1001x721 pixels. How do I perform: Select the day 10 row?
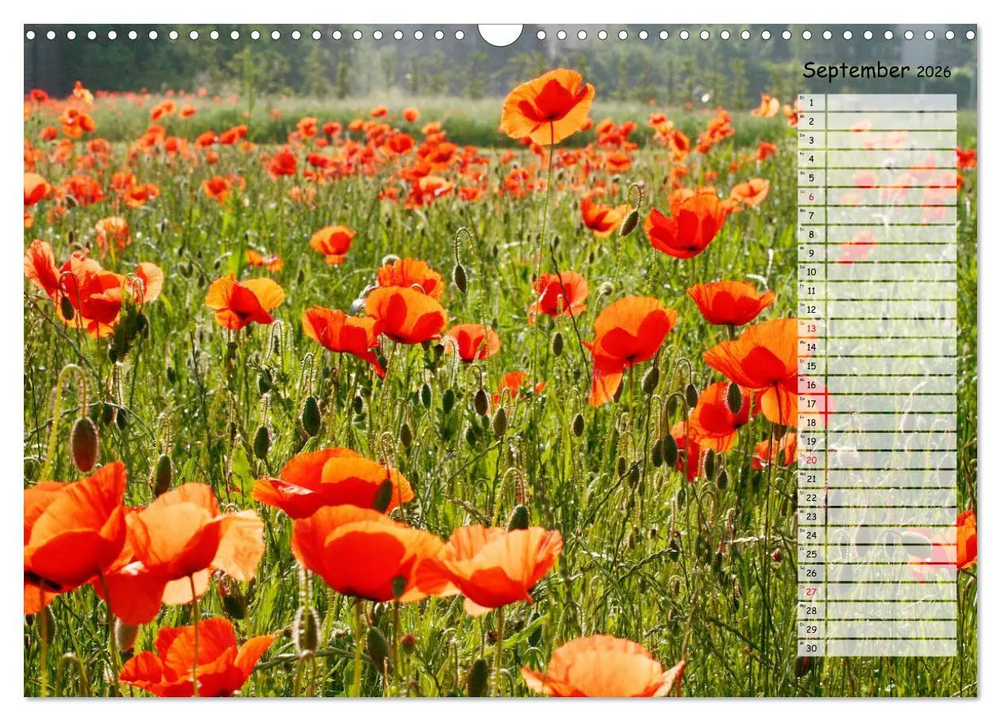point(877,272)
